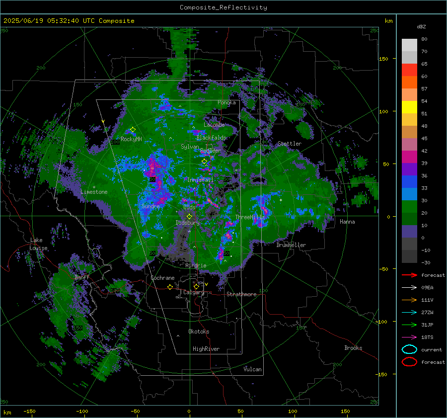
Task: Click the Brooks city label
Action: (353, 348)
